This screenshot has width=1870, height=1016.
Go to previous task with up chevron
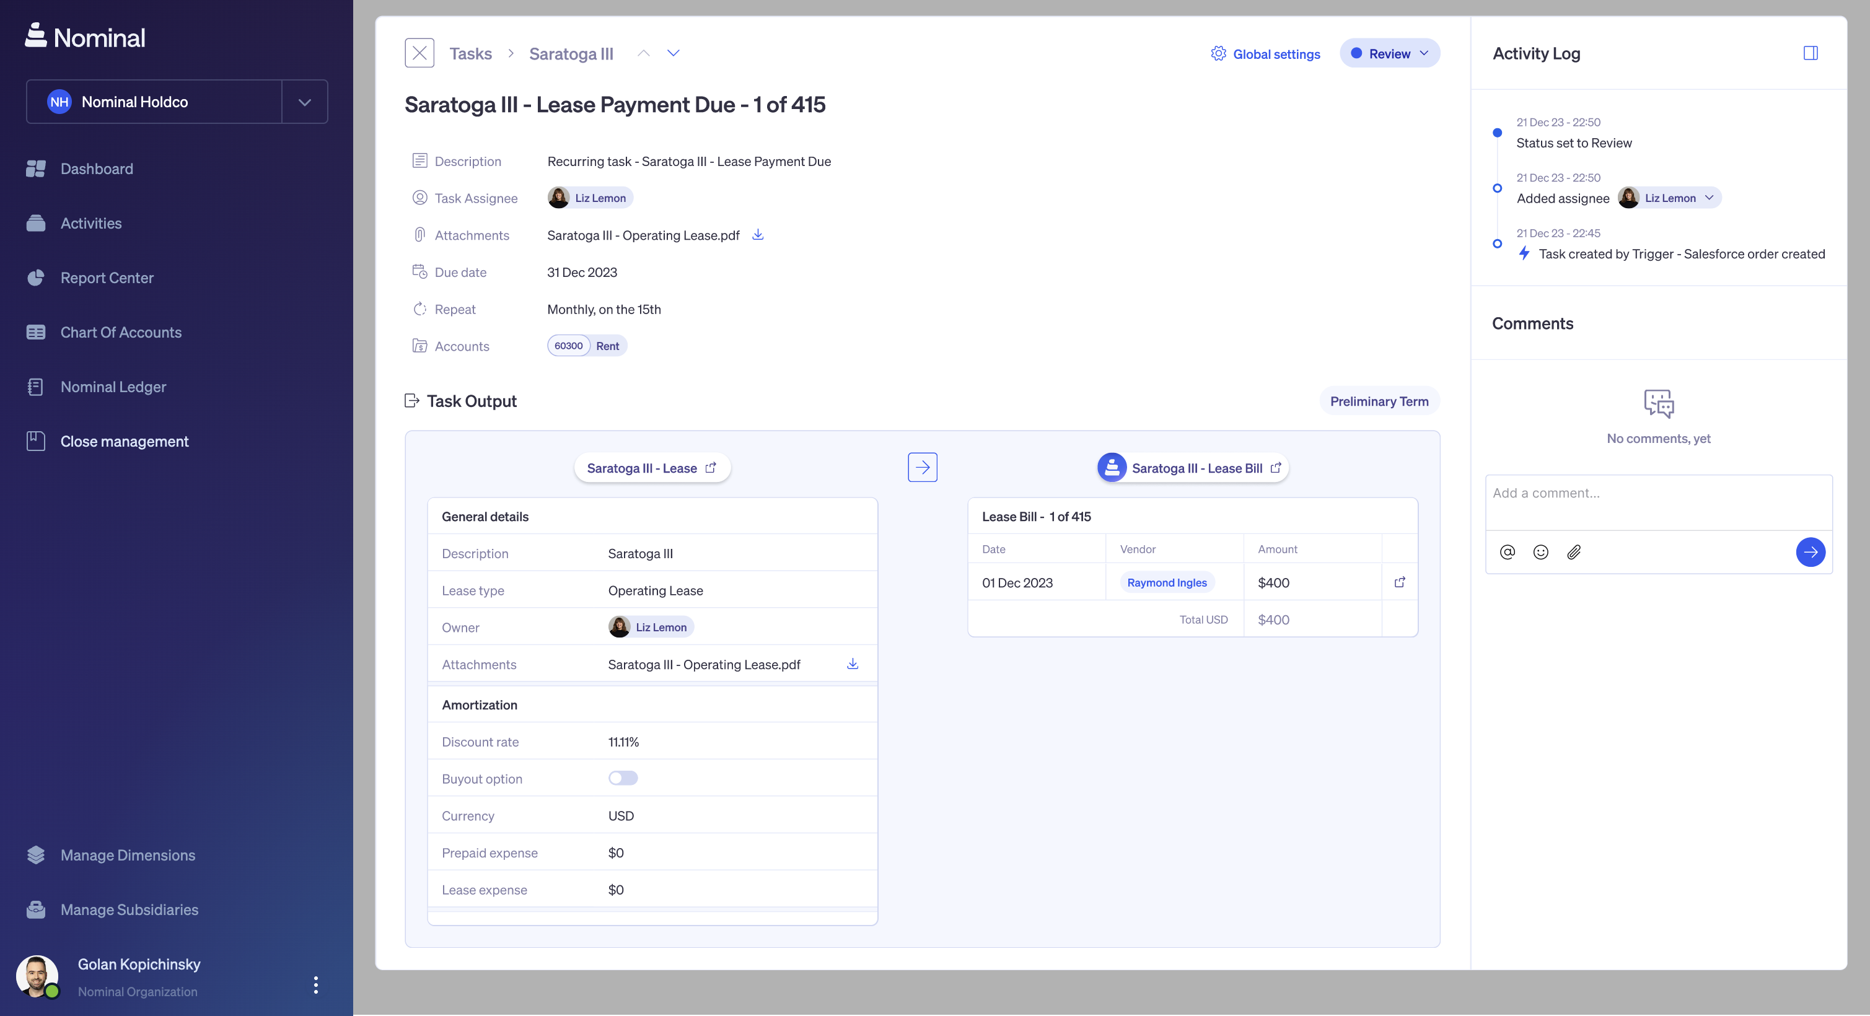643,53
